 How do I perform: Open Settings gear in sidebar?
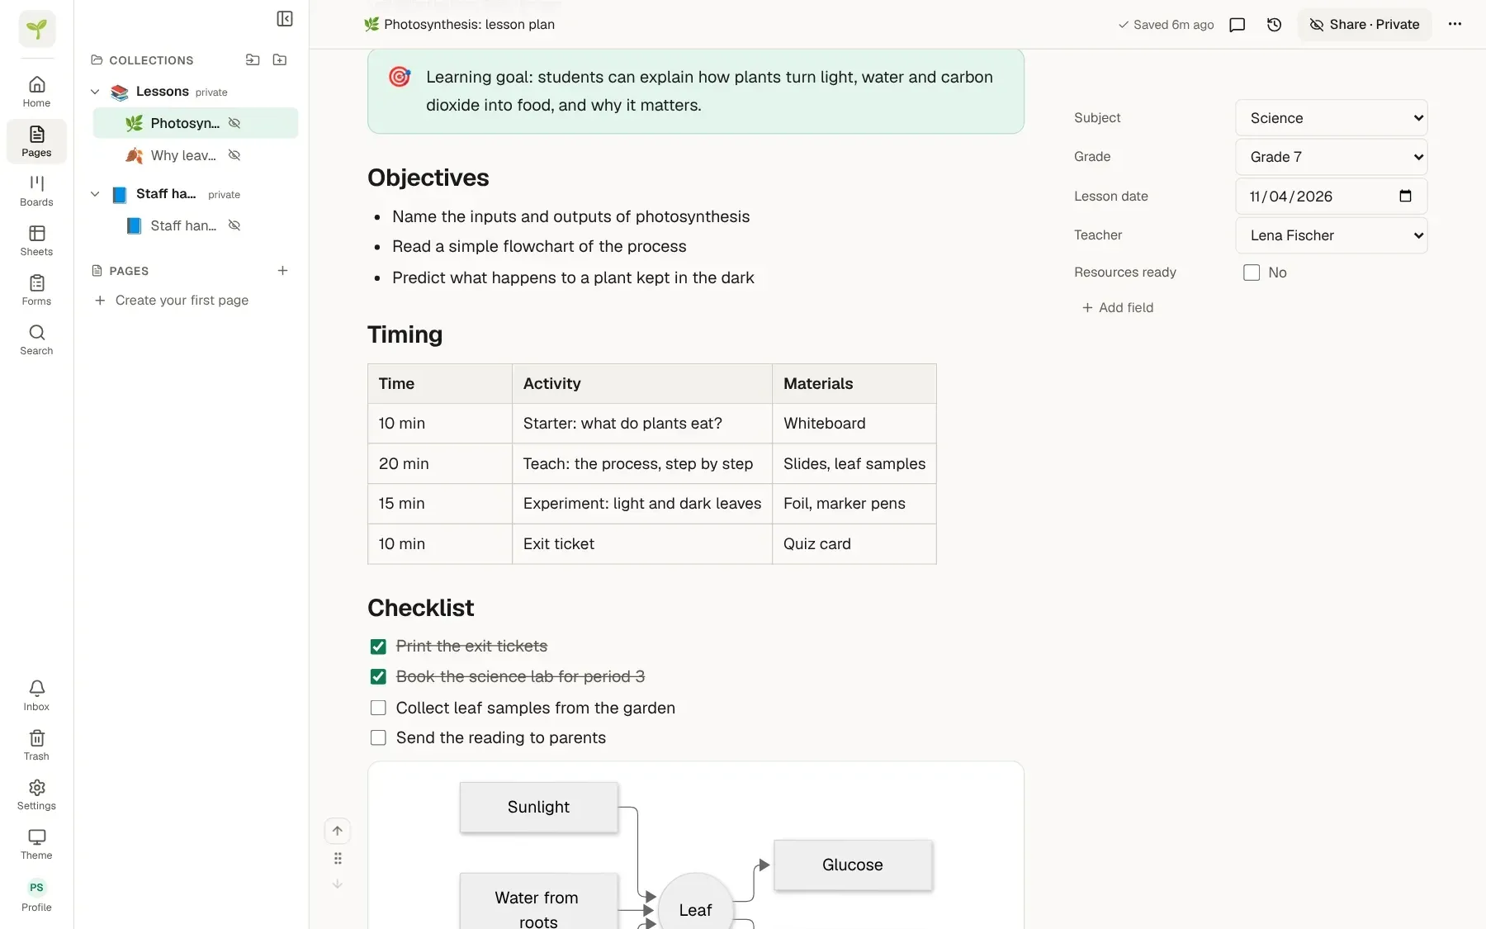[36, 794]
